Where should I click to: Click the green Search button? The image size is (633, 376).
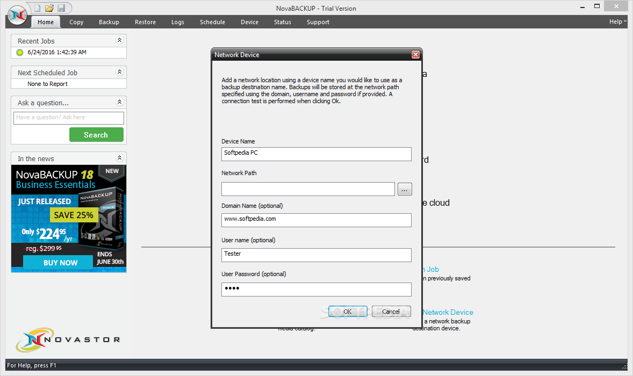(96, 135)
